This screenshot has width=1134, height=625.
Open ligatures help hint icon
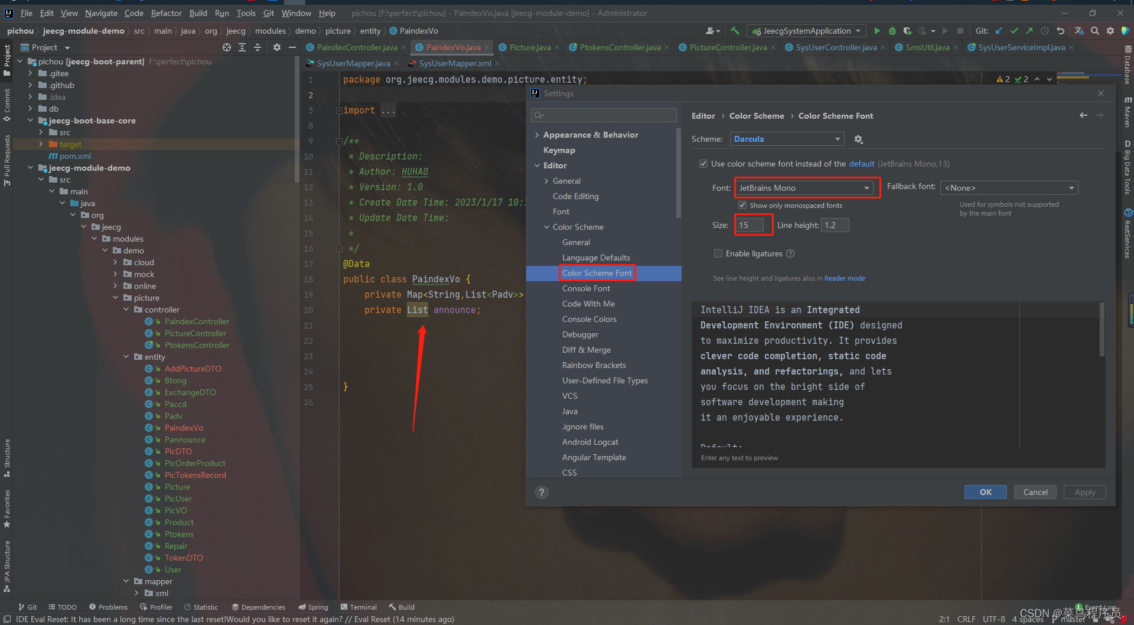click(x=790, y=253)
